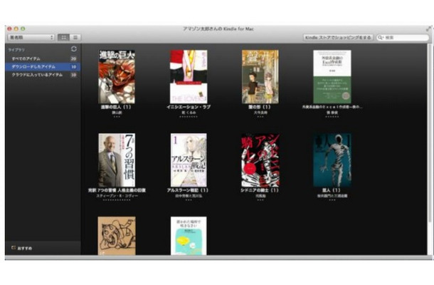434x285 pixels.
Task: Click the green zoom window button
Action: [23, 28]
